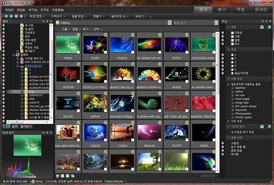
Task: Click the folder icon in the E:\png path bar
Action: point(57,23)
